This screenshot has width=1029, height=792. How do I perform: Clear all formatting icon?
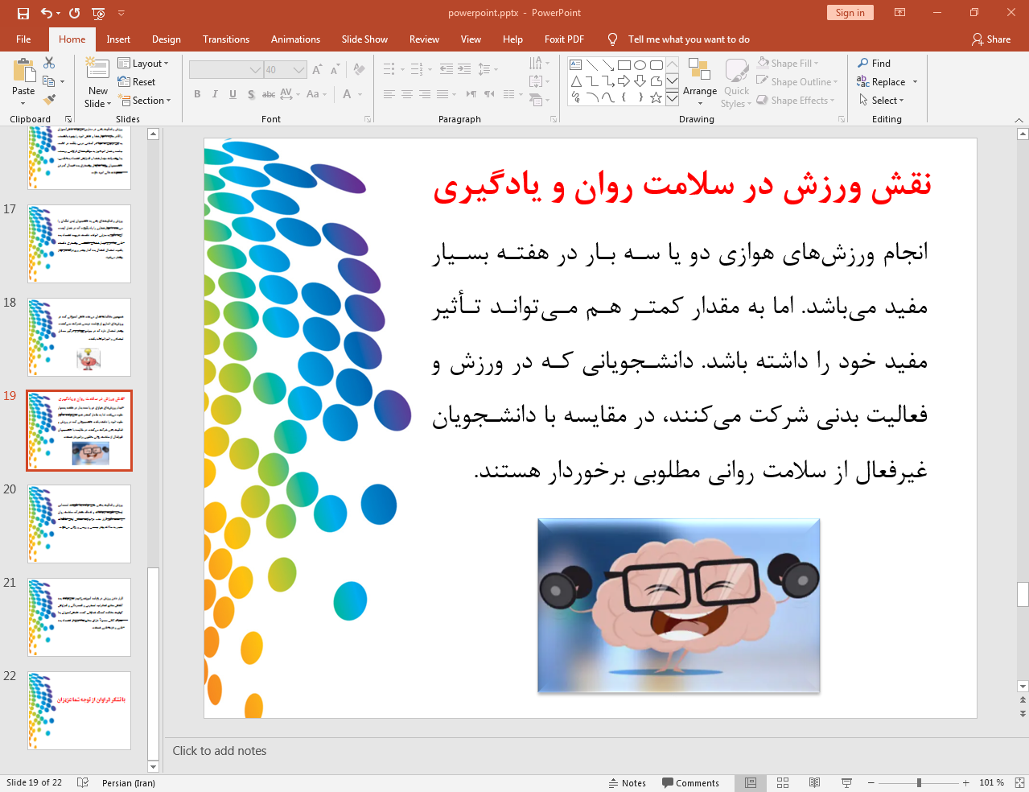coord(360,70)
